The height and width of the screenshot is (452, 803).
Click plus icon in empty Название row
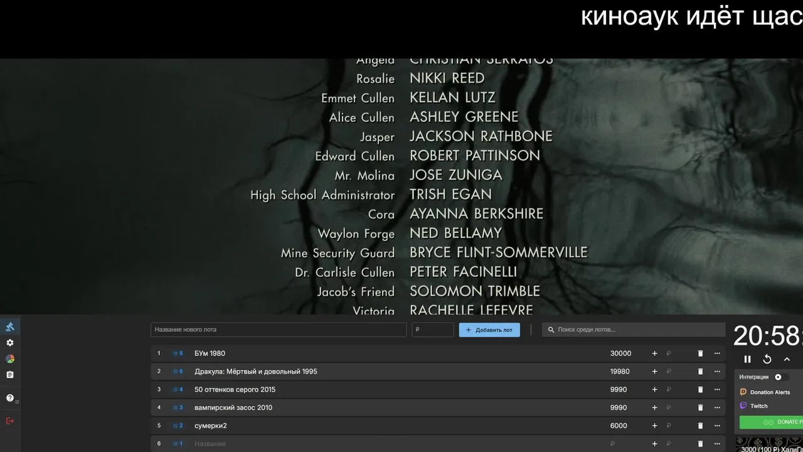tap(654, 444)
